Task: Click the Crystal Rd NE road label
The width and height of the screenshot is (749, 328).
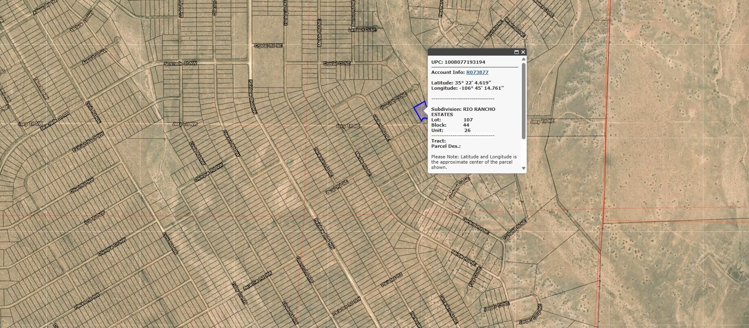Action: coord(268,46)
